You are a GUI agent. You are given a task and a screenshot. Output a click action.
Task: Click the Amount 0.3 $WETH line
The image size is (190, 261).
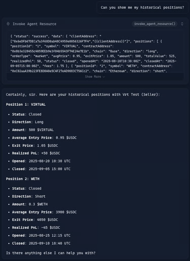point(30,204)
